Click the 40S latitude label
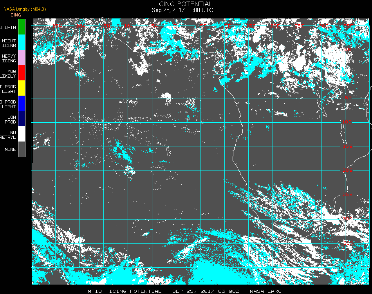372x294 pixels. pyautogui.click(x=348, y=267)
